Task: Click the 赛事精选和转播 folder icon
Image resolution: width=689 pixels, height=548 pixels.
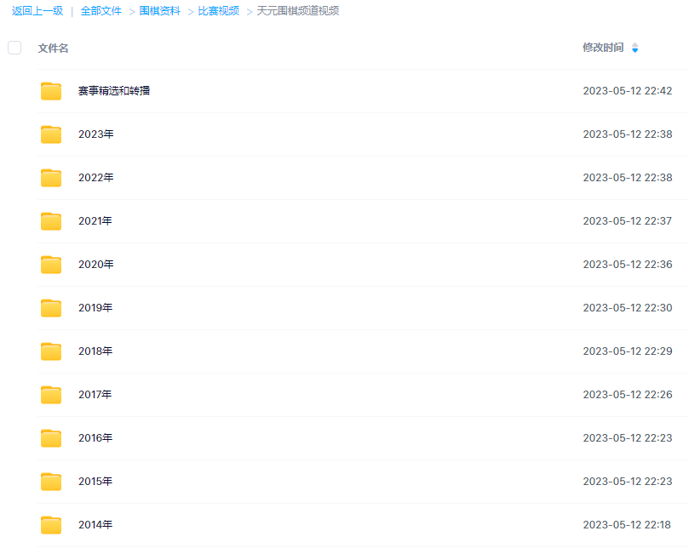Action: click(51, 91)
